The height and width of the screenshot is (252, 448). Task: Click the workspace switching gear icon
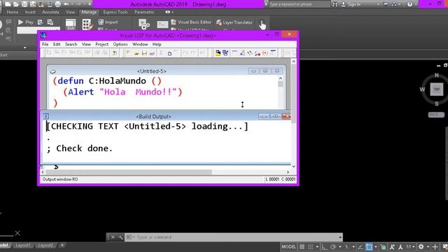point(421,246)
